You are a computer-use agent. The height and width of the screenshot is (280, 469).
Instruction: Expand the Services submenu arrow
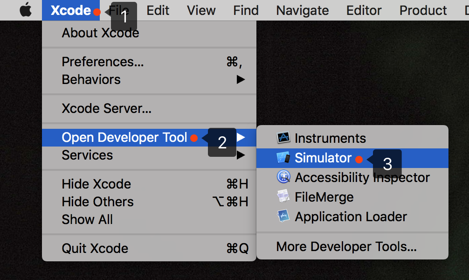click(x=241, y=155)
